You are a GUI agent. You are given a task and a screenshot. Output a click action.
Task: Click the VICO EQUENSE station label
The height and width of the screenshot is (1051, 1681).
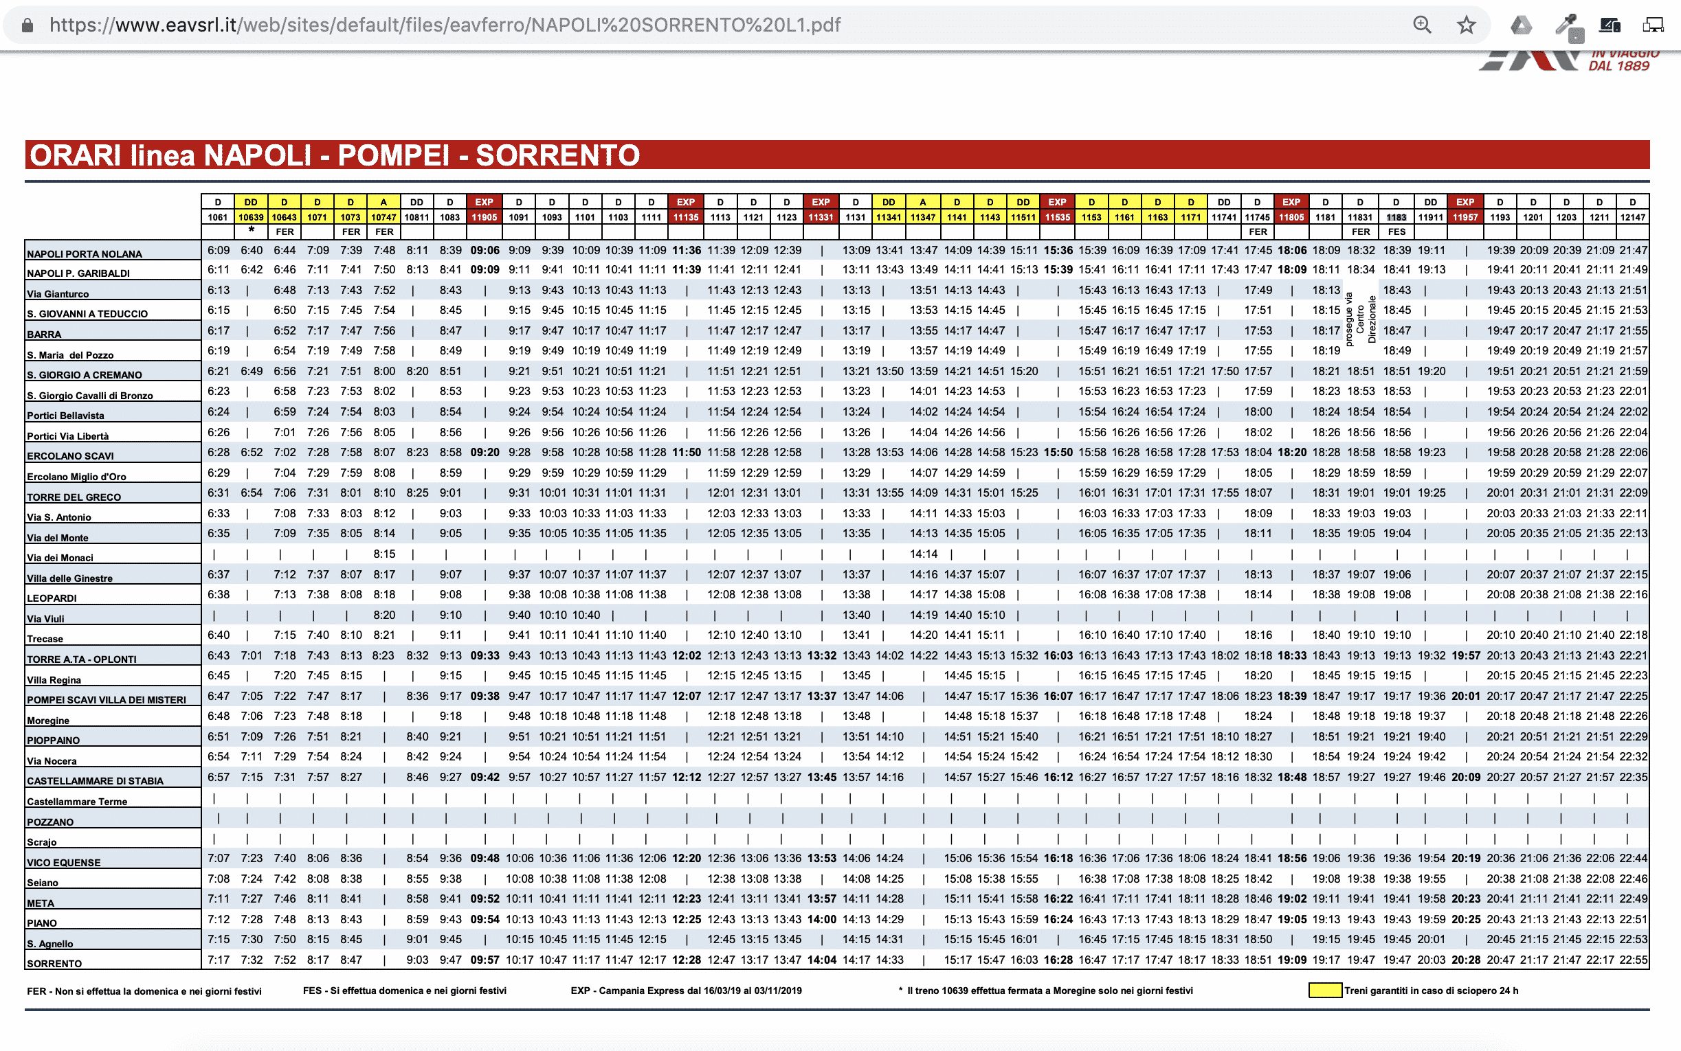pyautogui.click(x=64, y=863)
